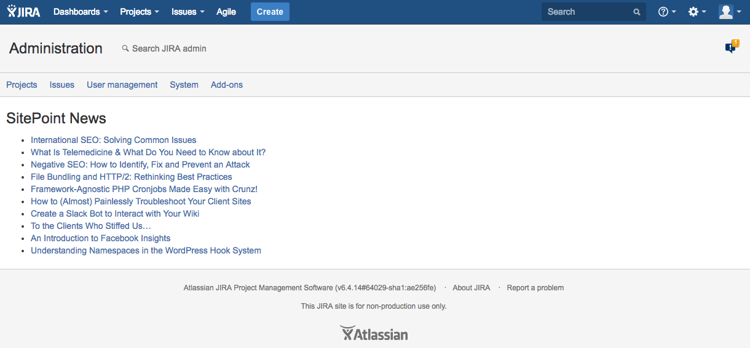Switch to the Add-ons tab
The width and height of the screenshot is (750, 348).
pyautogui.click(x=227, y=85)
